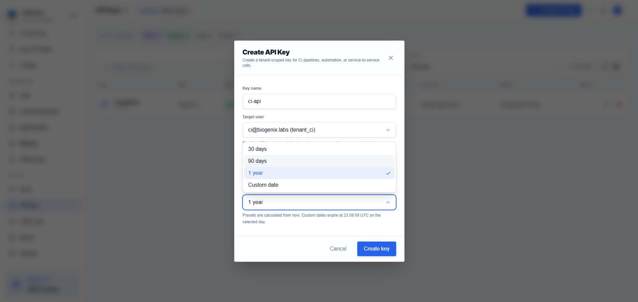Click the highlighted active sidebar item
The width and height of the screenshot is (638, 302).
[43, 206]
